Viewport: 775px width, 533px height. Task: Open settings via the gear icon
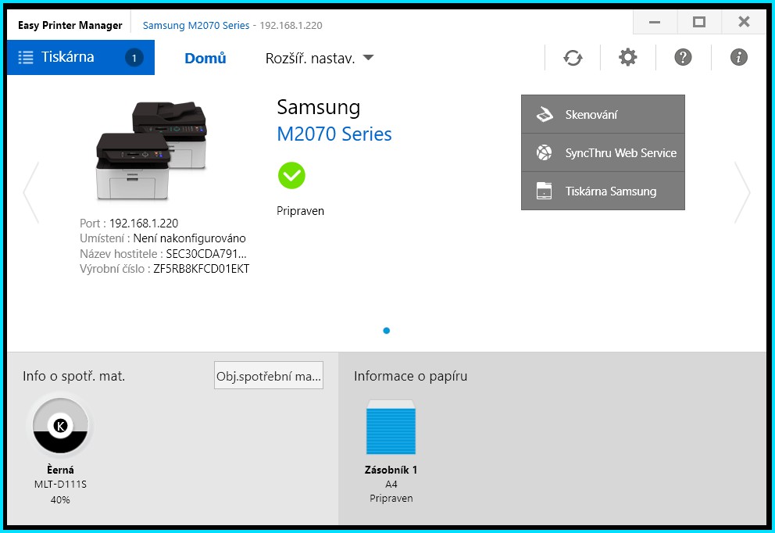tap(627, 57)
